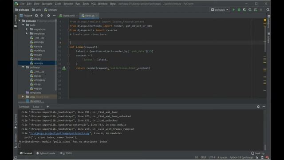Toggle tool window quick access icon

coord(16,157)
